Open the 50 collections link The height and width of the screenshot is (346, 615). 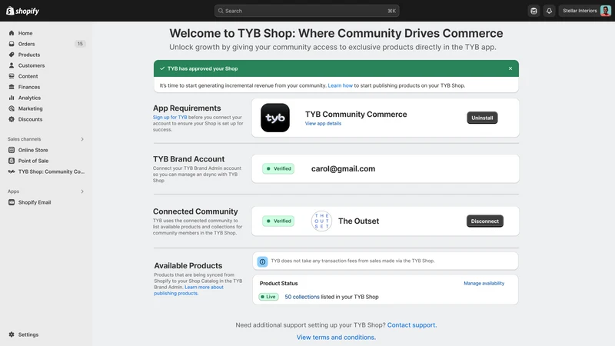pos(302,297)
